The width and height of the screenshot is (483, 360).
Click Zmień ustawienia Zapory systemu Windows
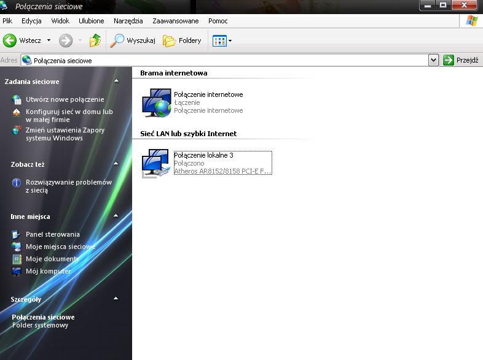(x=65, y=134)
